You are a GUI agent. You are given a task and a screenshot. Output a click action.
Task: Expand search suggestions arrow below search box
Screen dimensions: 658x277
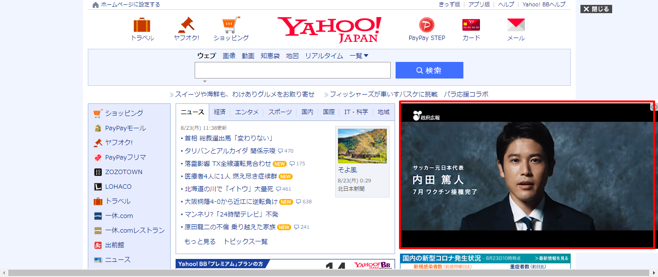click(x=205, y=81)
